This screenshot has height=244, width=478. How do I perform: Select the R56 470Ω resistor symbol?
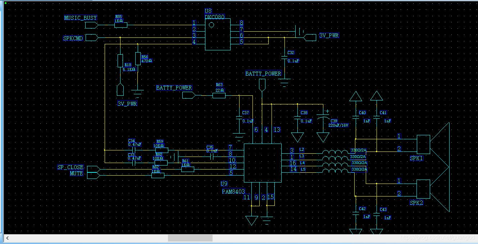tap(138, 58)
